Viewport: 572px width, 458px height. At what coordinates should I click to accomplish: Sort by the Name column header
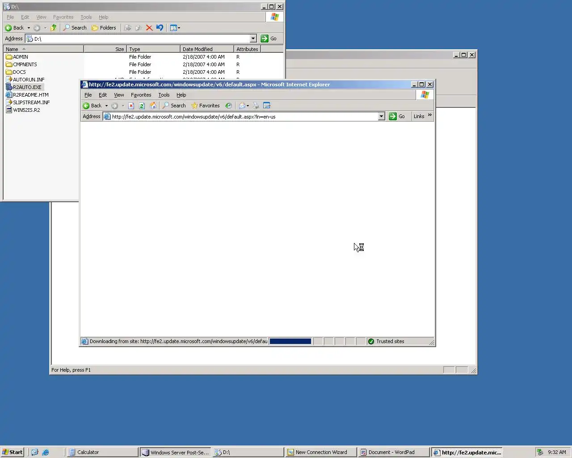tap(43, 49)
